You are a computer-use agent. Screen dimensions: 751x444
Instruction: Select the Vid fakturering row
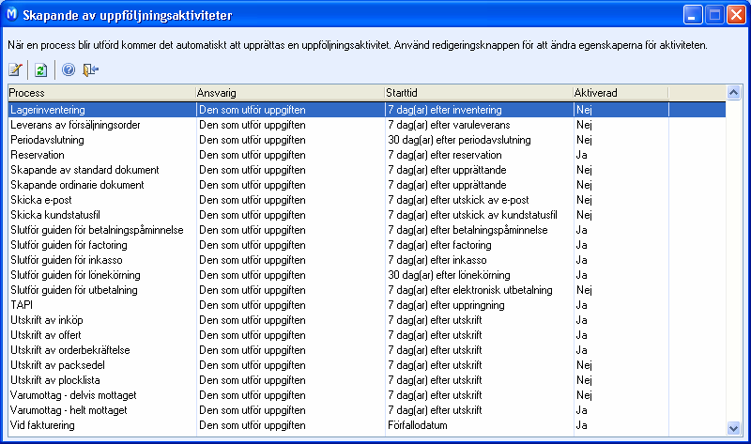point(366,425)
